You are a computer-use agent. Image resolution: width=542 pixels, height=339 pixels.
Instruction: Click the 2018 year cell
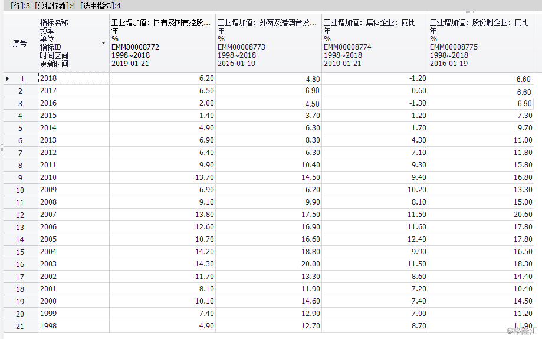73,78
